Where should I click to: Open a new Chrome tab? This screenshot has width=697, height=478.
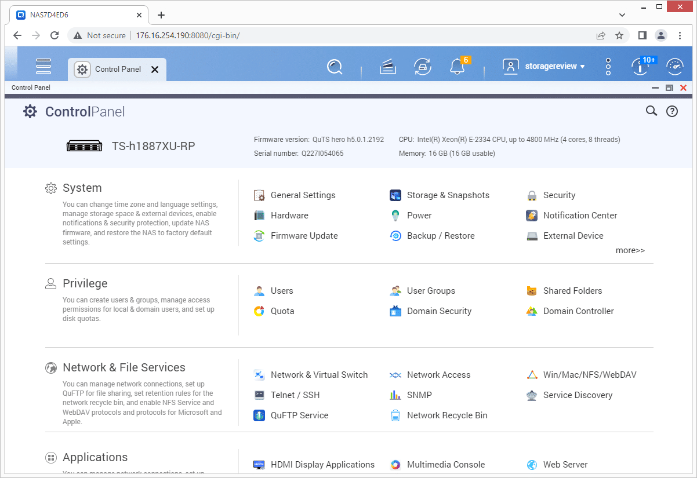161,15
